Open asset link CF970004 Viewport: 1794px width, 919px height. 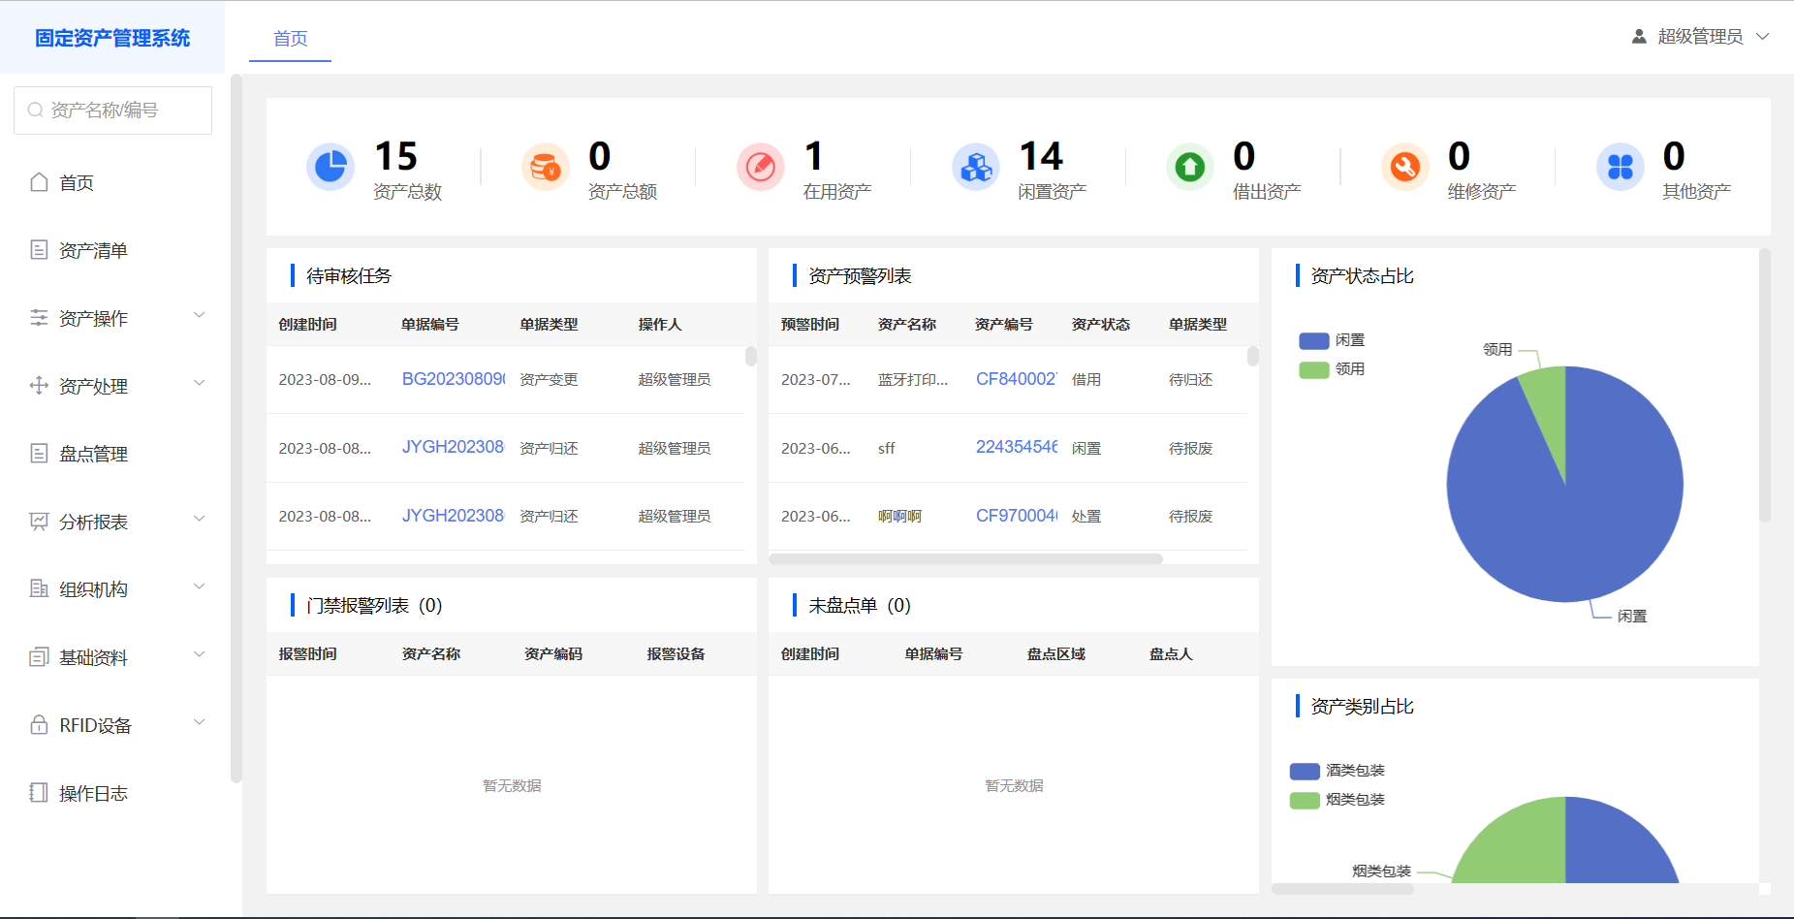1017,516
